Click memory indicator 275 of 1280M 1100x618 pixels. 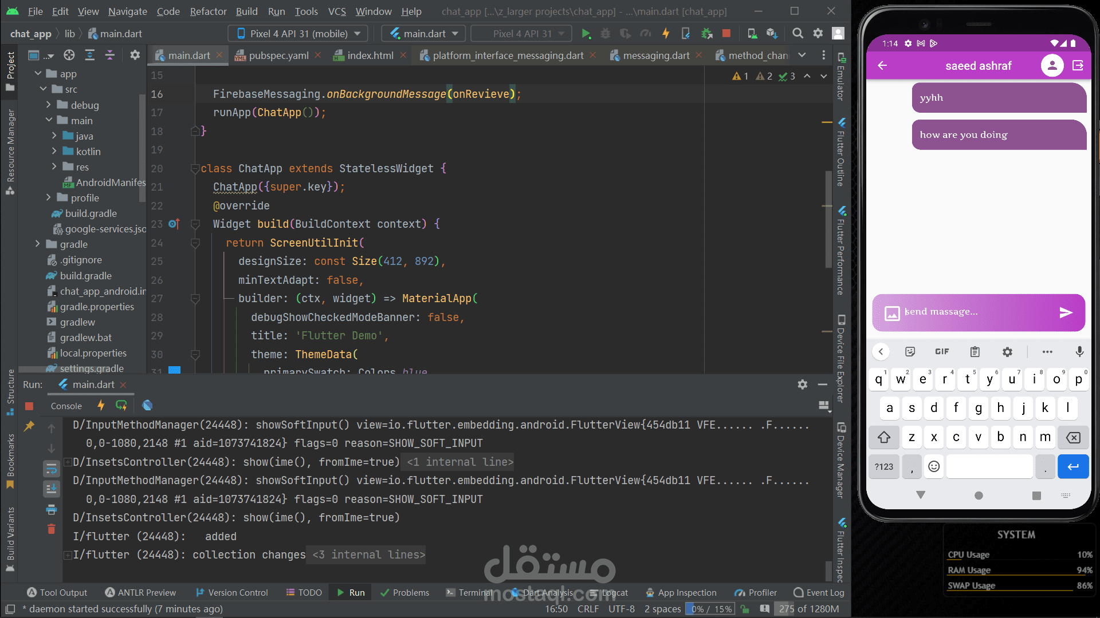(x=808, y=609)
